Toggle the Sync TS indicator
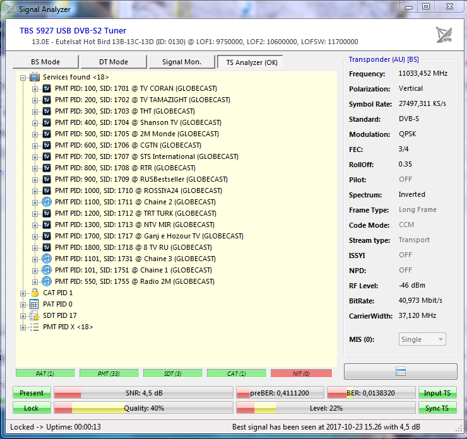Viewport: 467px width, 439px height. pyautogui.click(x=437, y=408)
